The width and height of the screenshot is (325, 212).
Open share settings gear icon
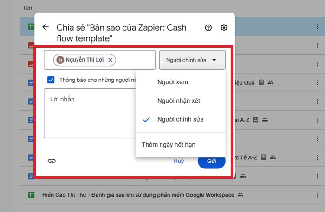point(224,28)
